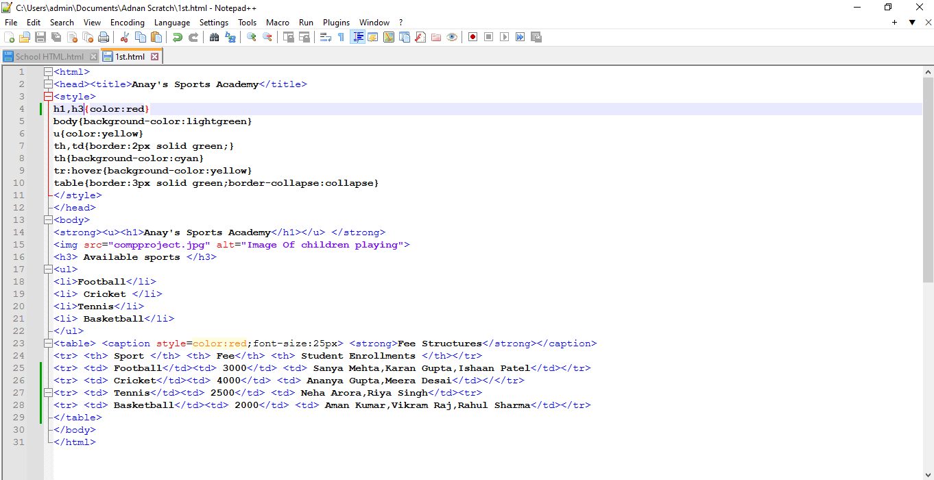Click the plus button at menu bar right
This screenshot has width=934, height=480.
point(895,23)
